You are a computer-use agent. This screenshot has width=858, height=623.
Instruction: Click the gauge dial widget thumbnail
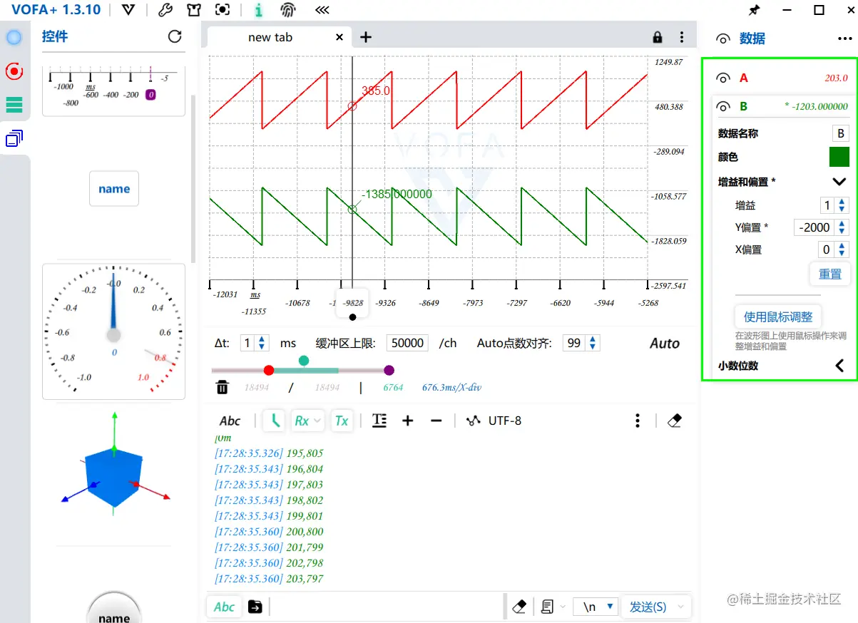(x=114, y=331)
